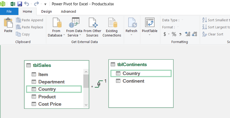
Task: Expand the currency format dropdown arrow
Action: click(x=169, y=34)
